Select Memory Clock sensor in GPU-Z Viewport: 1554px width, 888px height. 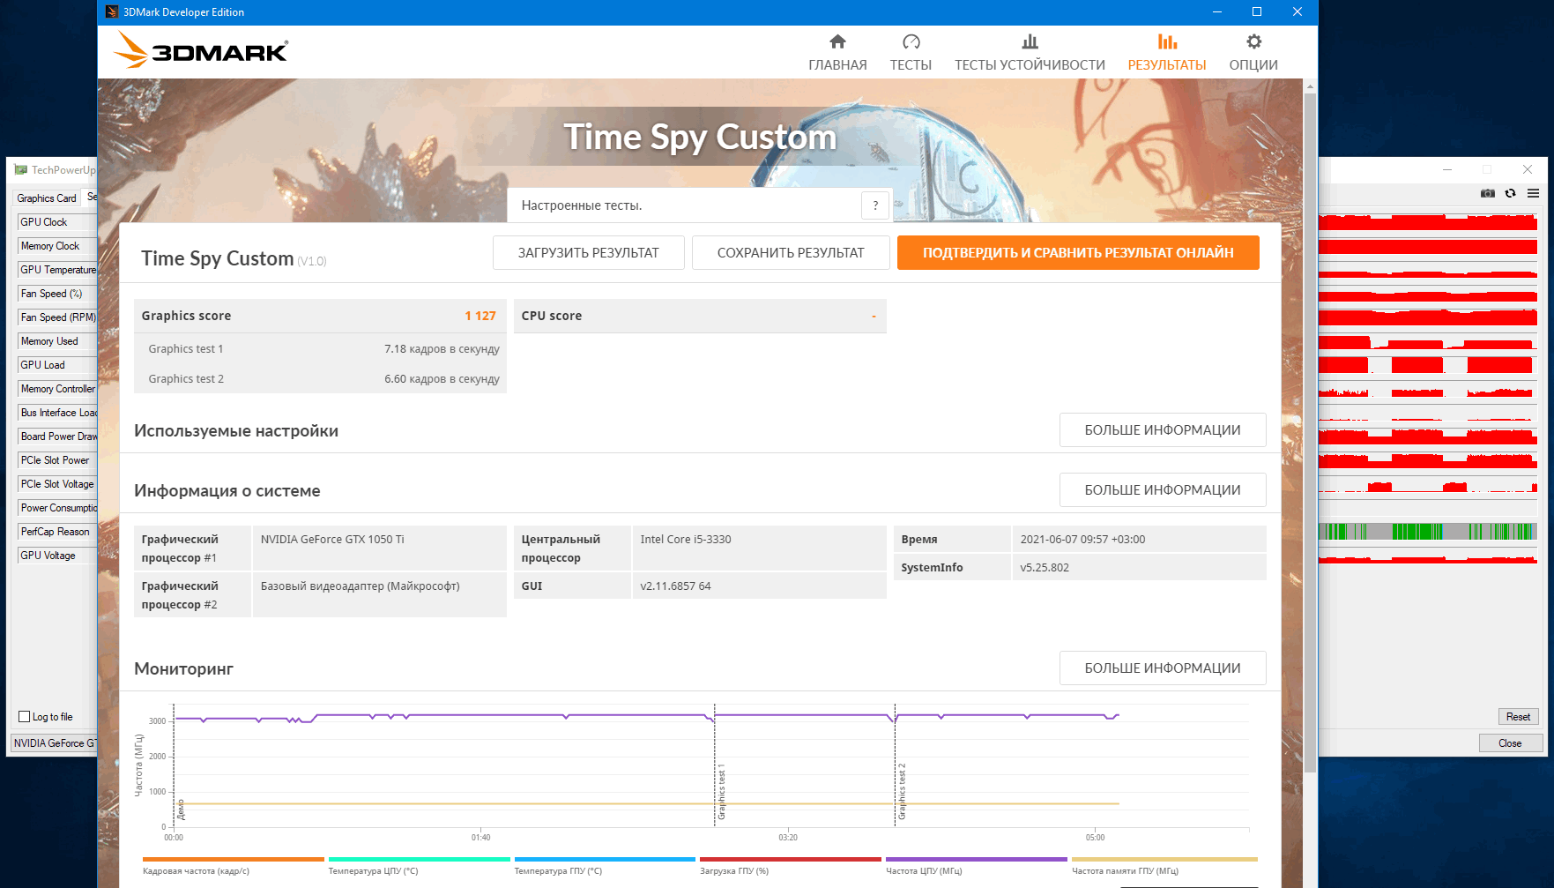pyautogui.click(x=56, y=246)
